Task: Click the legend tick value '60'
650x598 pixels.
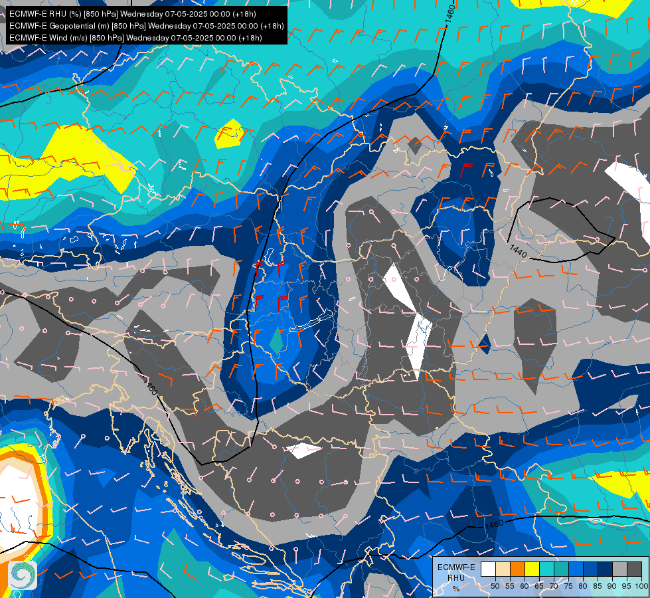Action: (525, 586)
